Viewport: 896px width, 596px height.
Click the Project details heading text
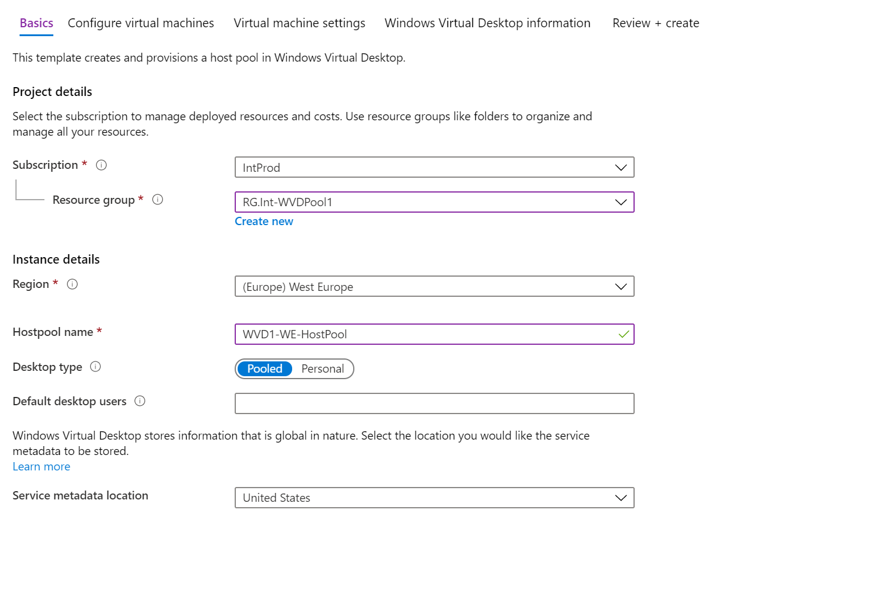(x=52, y=92)
